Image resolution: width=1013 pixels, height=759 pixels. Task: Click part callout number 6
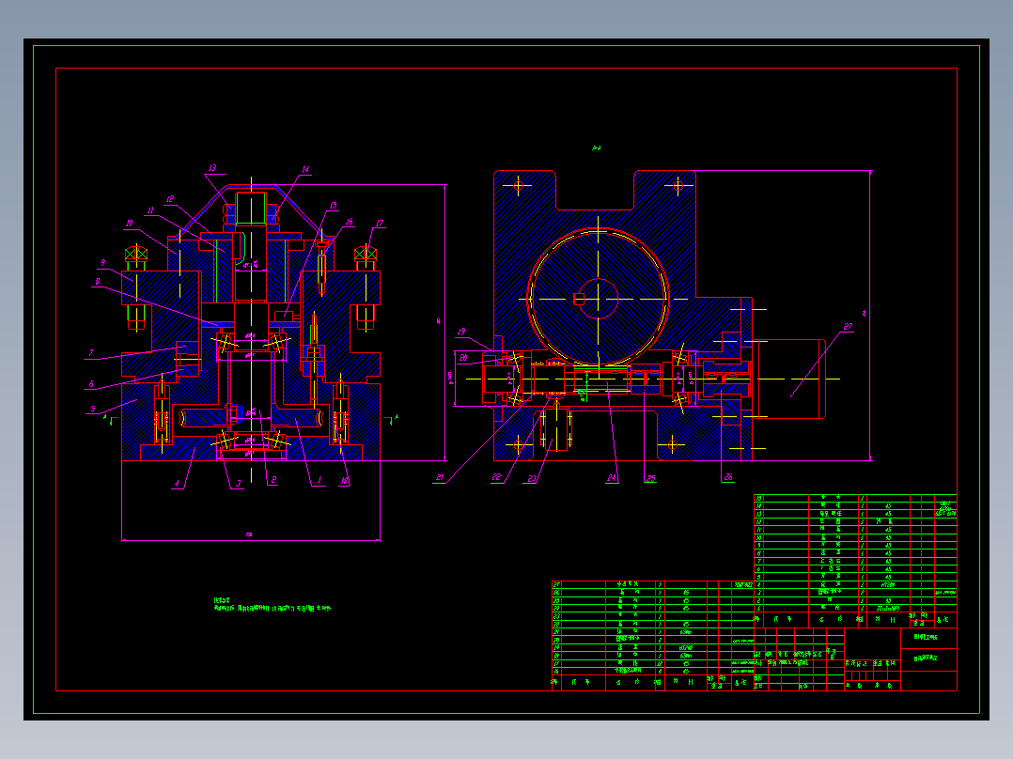click(91, 383)
